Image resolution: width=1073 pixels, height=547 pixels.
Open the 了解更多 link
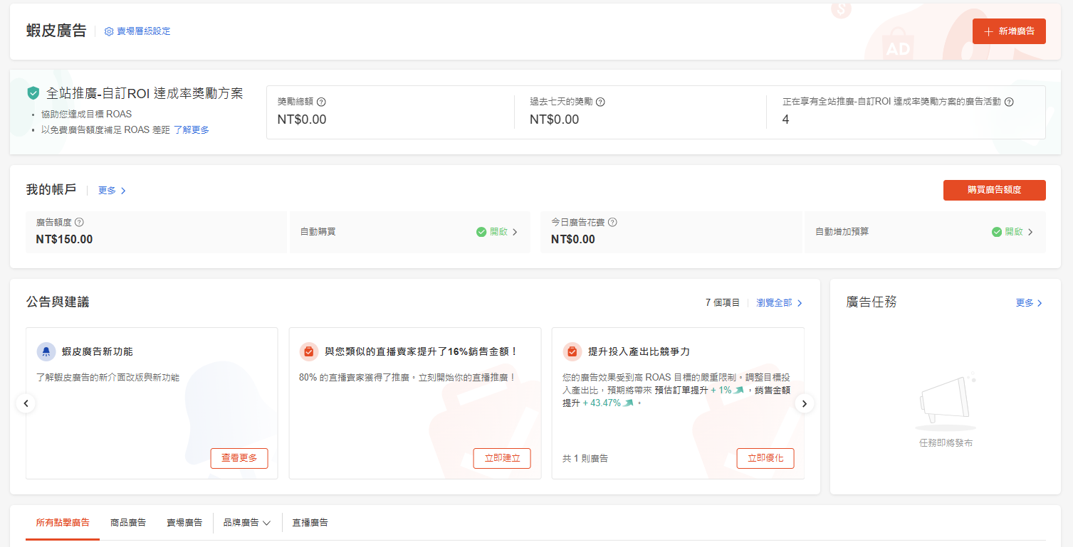pos(192,130)
